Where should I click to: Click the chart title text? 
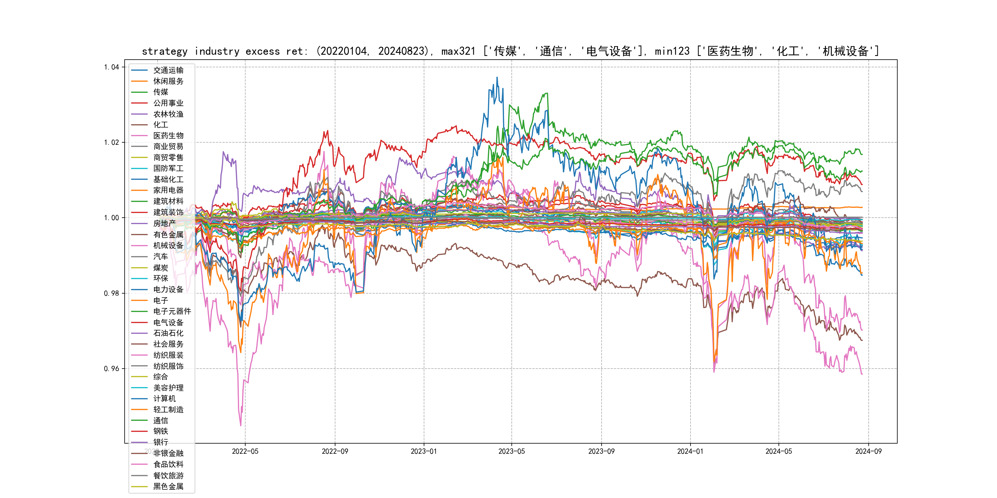coord(510,51)
